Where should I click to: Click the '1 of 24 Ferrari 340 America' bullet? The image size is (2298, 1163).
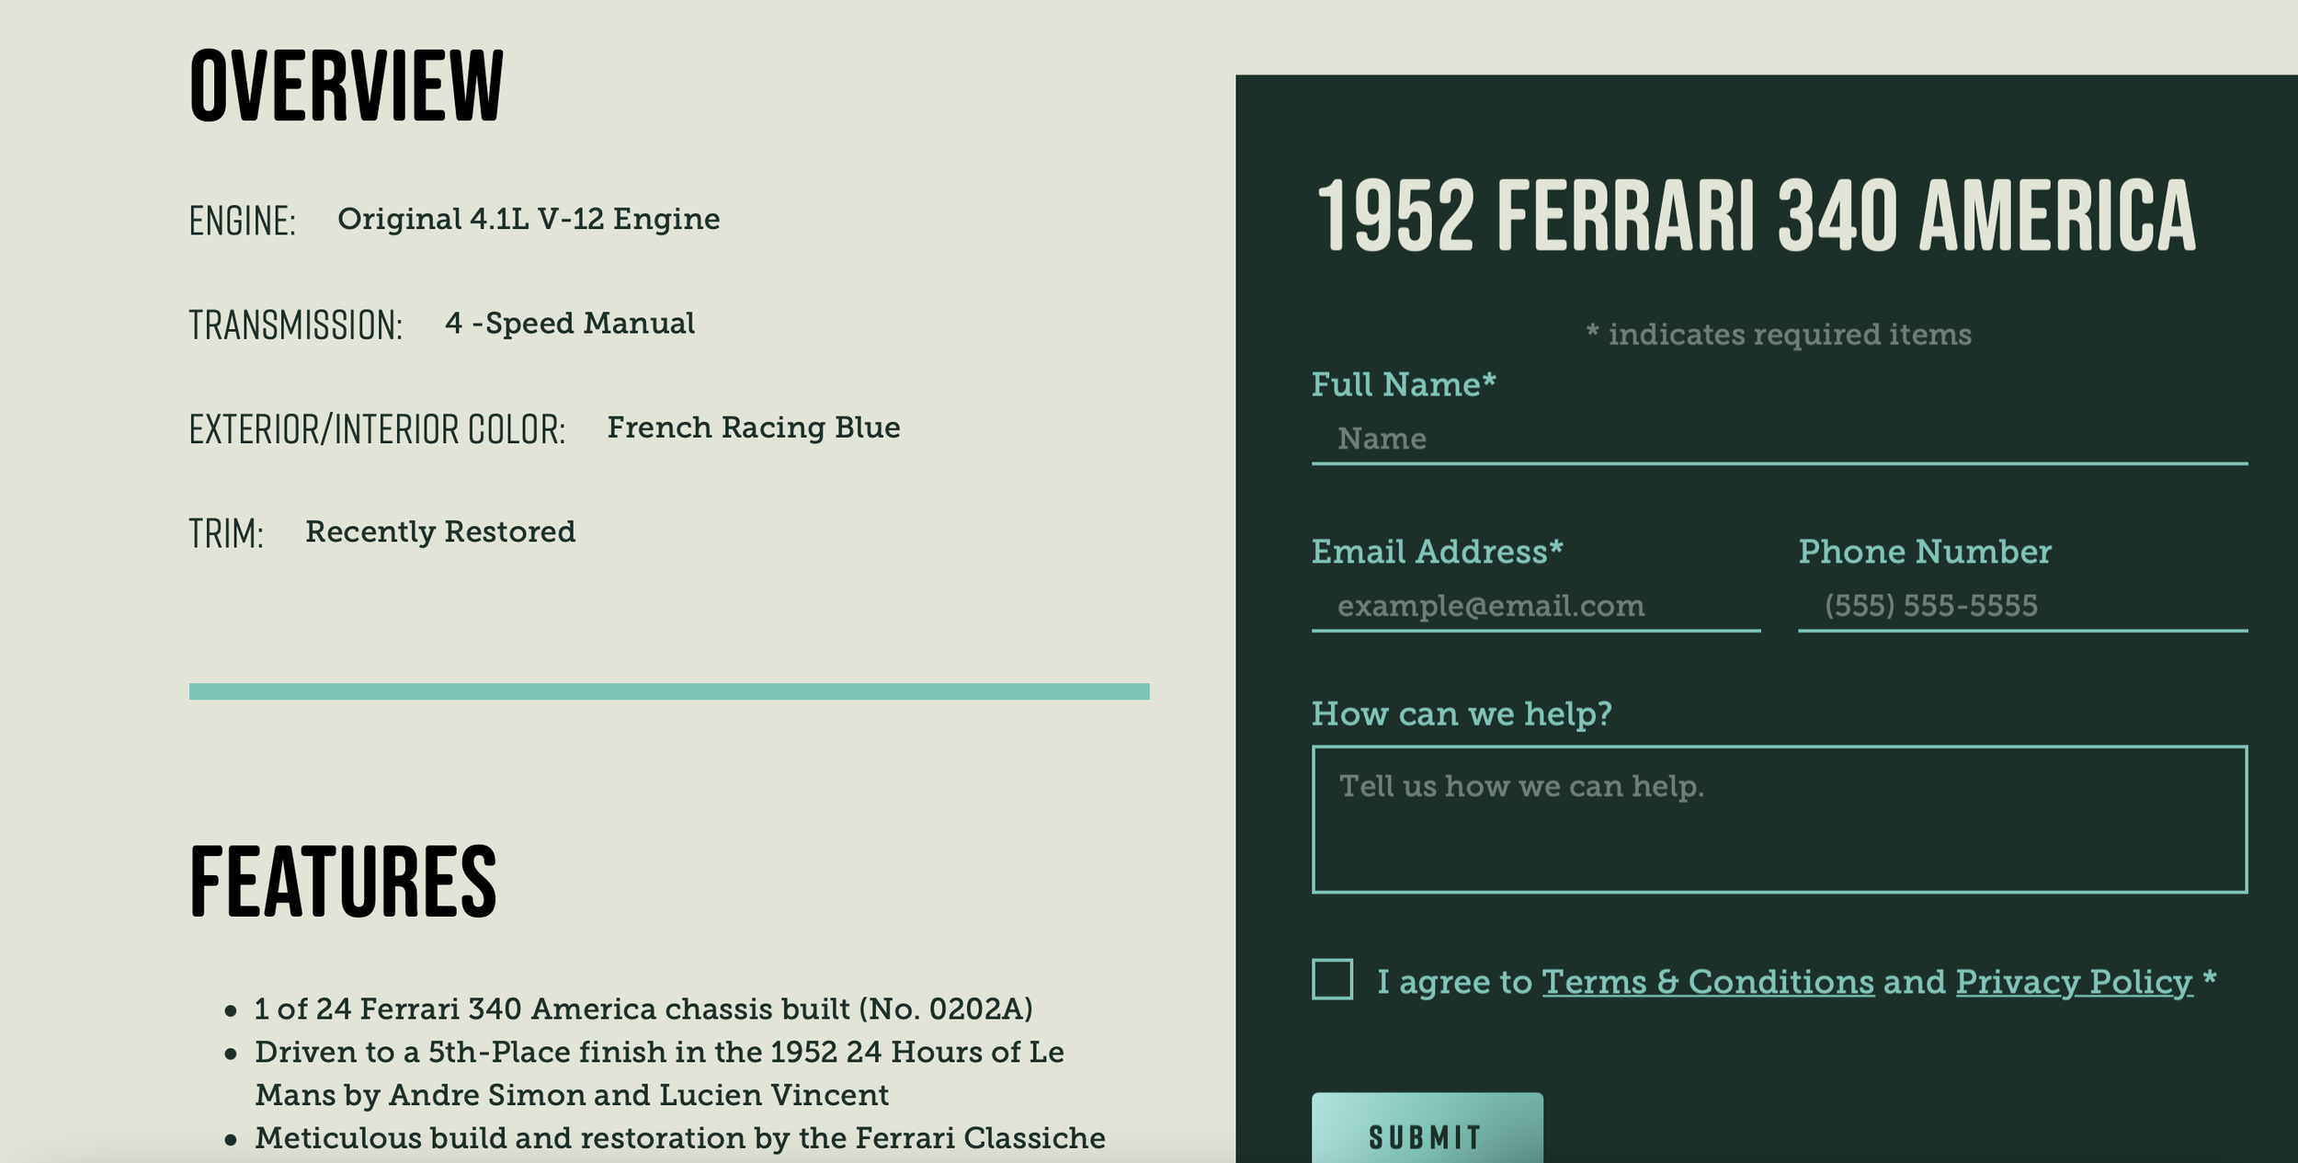(643, 1009)
